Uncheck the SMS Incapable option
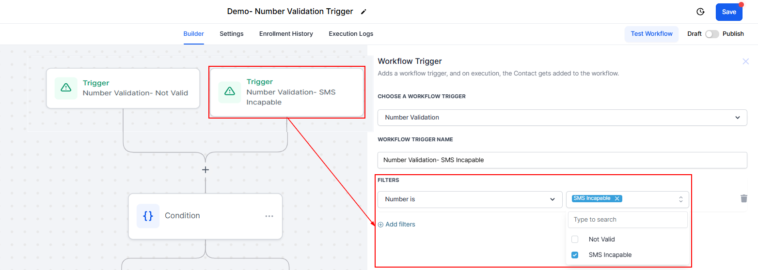758x270 pixels. (575, 255)
